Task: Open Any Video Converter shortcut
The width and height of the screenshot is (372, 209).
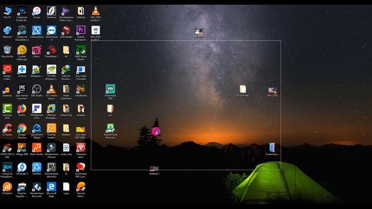Action: coord(81,73)
